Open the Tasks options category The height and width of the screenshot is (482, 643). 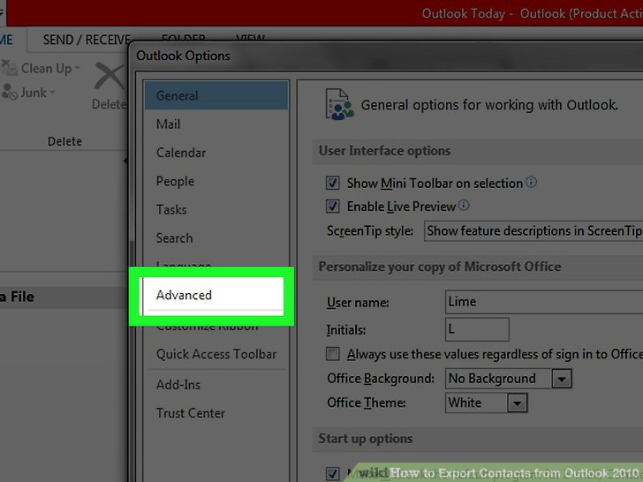[216, 209]
